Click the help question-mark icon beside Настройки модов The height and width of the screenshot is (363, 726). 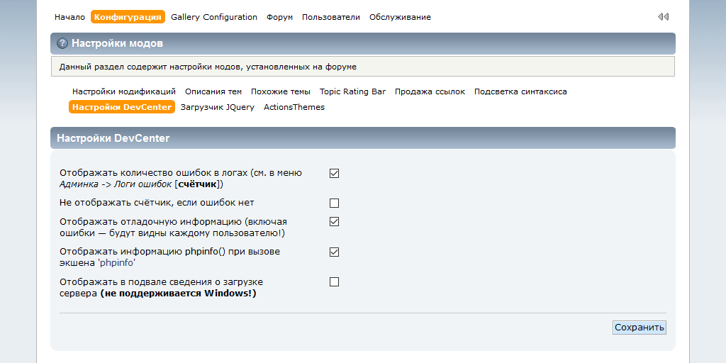(62, 44)
